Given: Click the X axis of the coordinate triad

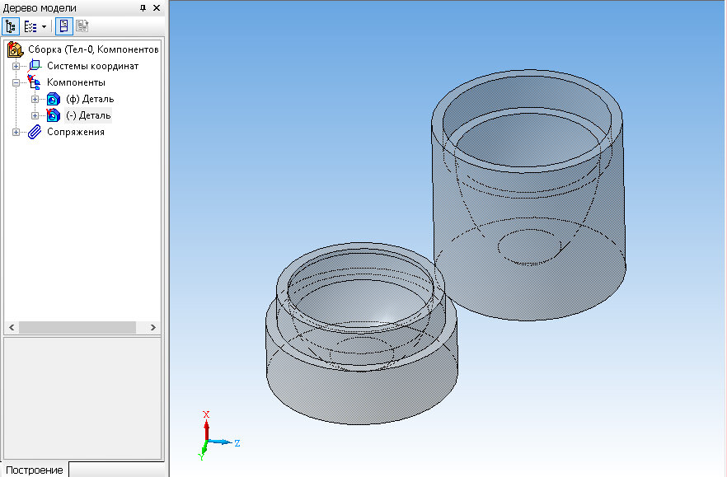Looking at the screenshot, I should point(206,425).
